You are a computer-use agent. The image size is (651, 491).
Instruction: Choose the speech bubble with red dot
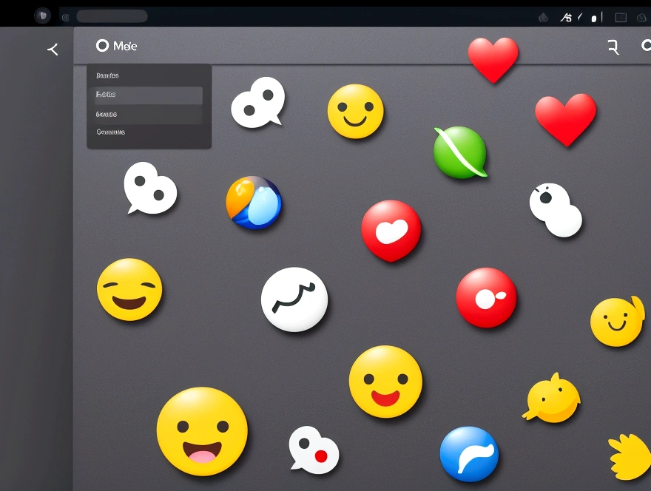click(x=314, y=450)
